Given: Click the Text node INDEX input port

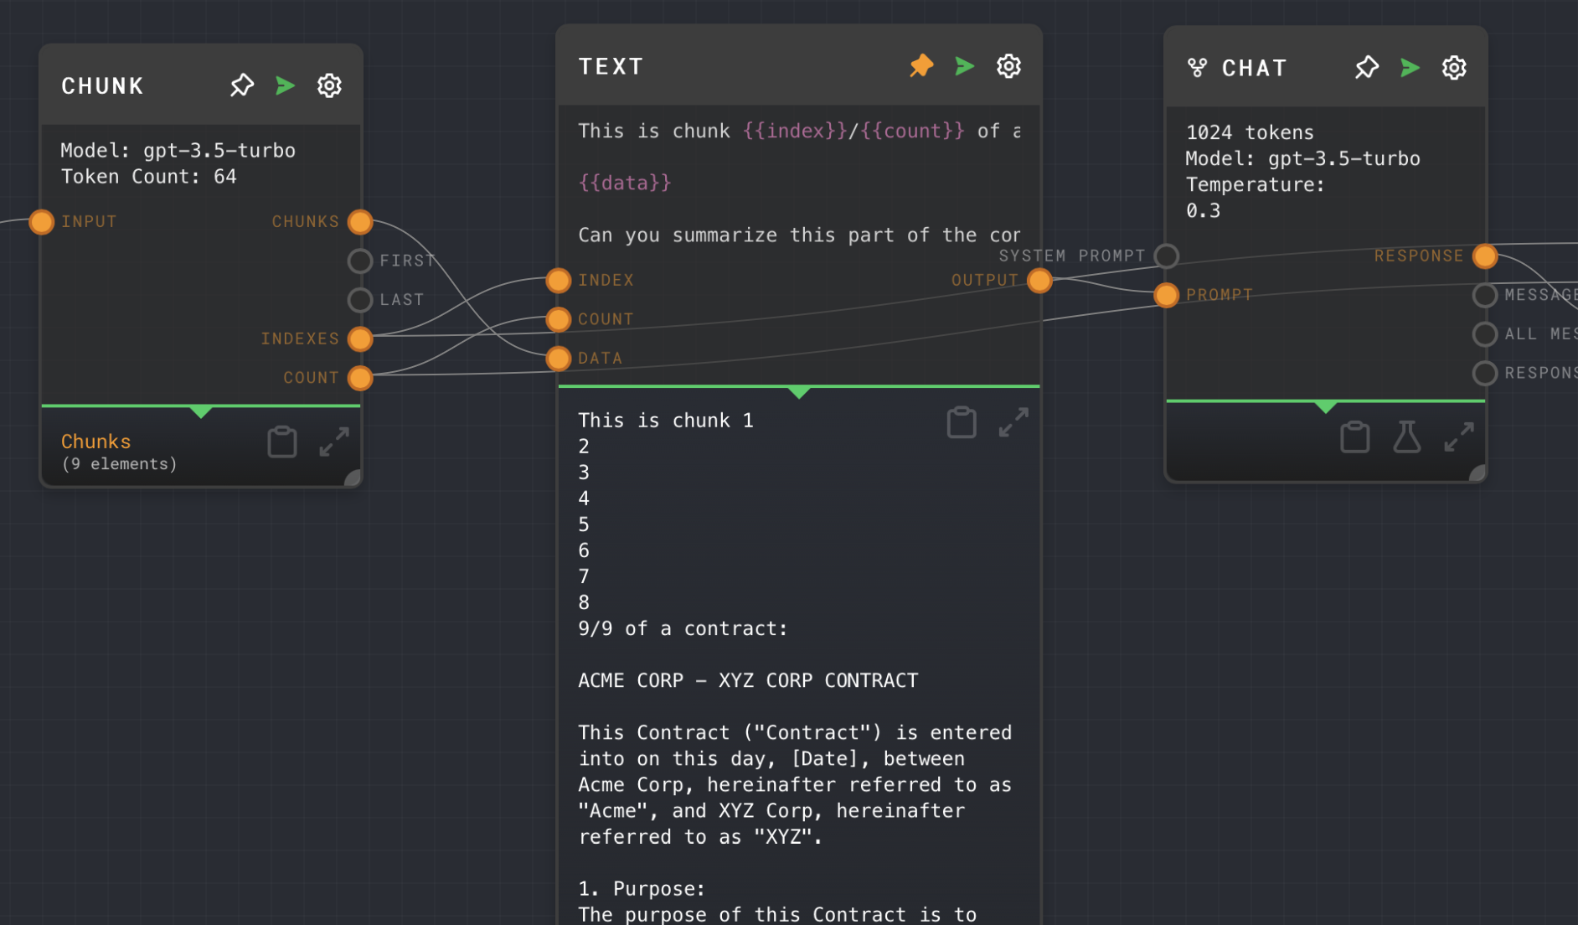Looking at the screenshot, I should [559, 281].
